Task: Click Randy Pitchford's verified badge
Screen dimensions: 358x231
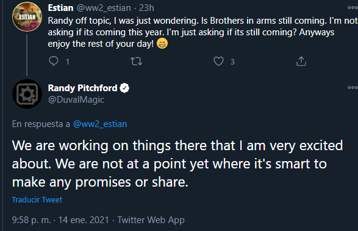Action: coord(124,88)
